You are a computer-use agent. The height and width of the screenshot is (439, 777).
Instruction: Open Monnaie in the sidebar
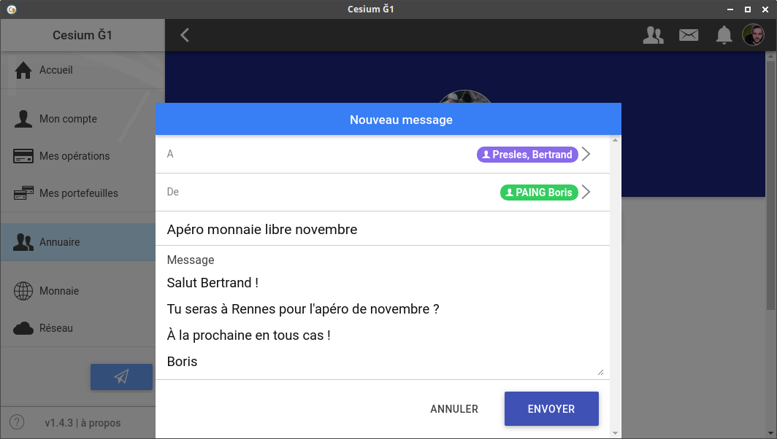(78, 290)
